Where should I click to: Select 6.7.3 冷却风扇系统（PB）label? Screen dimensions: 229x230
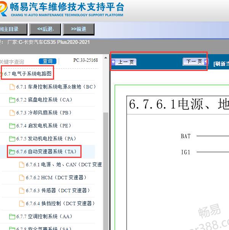(44, 113)
